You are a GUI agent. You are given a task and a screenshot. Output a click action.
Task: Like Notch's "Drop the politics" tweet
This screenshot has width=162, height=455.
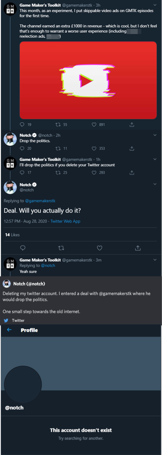coord(94,148)
